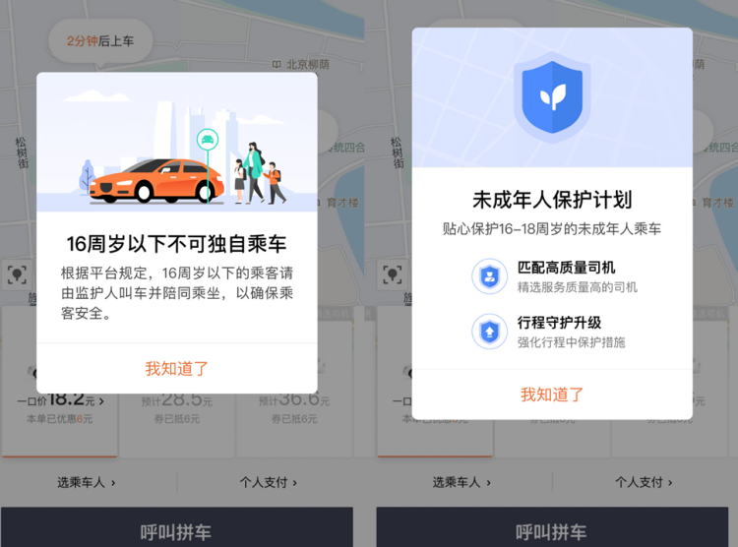Click the 匹配高质量司机 driver badge icon
This screenshot has width=738, height=547.
coord(489,276)
